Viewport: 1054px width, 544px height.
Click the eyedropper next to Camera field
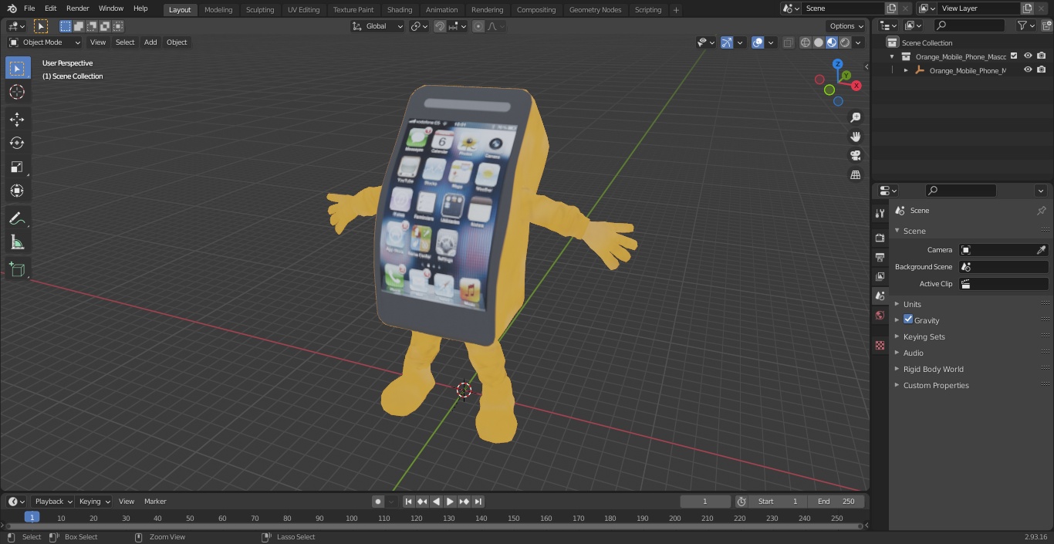(x=1041, y=250)
